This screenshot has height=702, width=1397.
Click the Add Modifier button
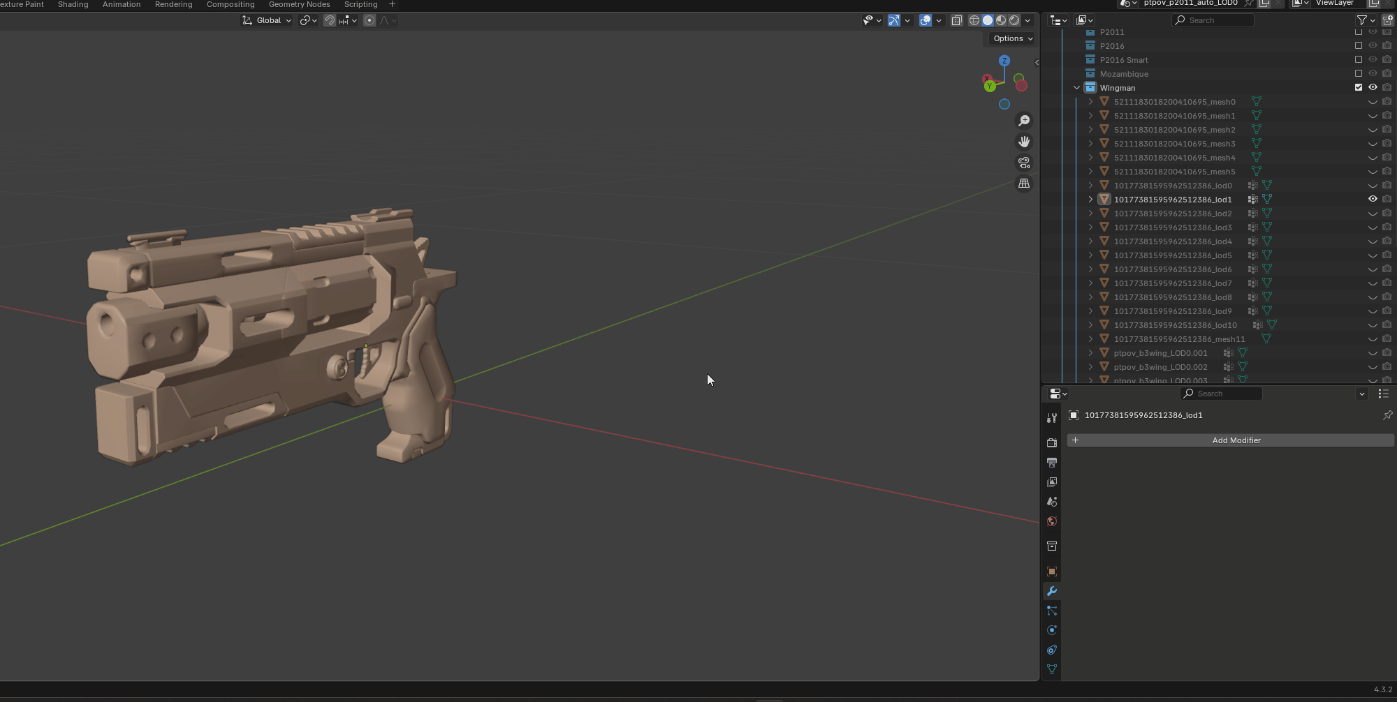click(1236, 440)
